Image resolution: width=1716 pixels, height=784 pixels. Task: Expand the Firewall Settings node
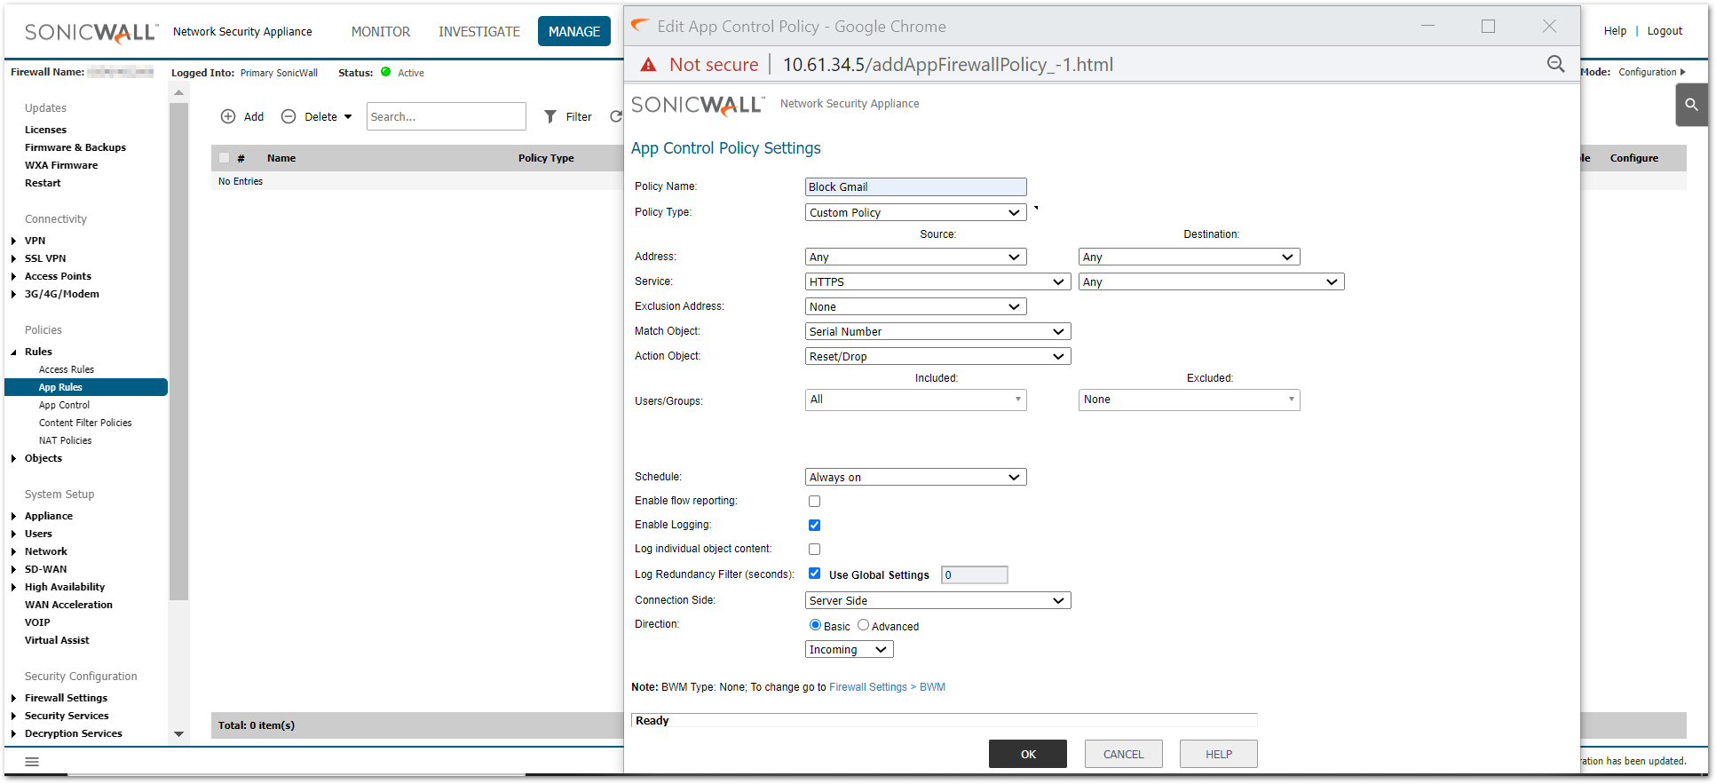pos(13,698)
